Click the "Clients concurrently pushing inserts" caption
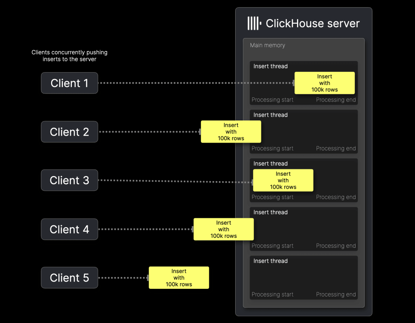The width and height of the screenshot is (415, 323). click(69, 56)
